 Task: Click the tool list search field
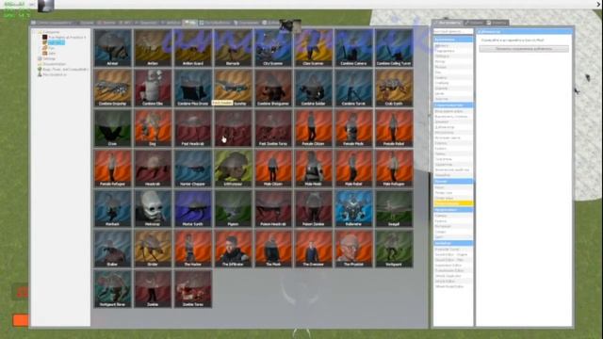(x=453, y=31)
